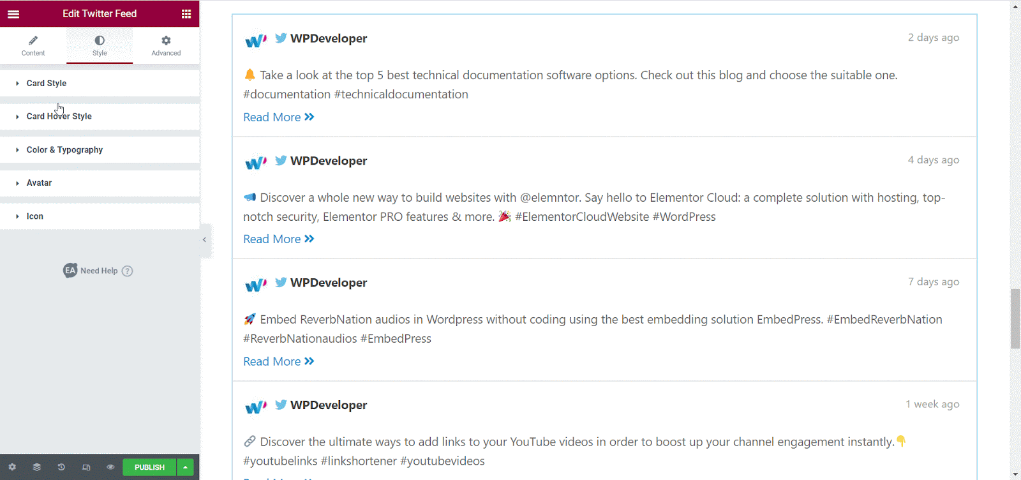The image size is (1021, 480).
Task: Click the #technicaldocumentation hashtag text
Action: [401, 94]
